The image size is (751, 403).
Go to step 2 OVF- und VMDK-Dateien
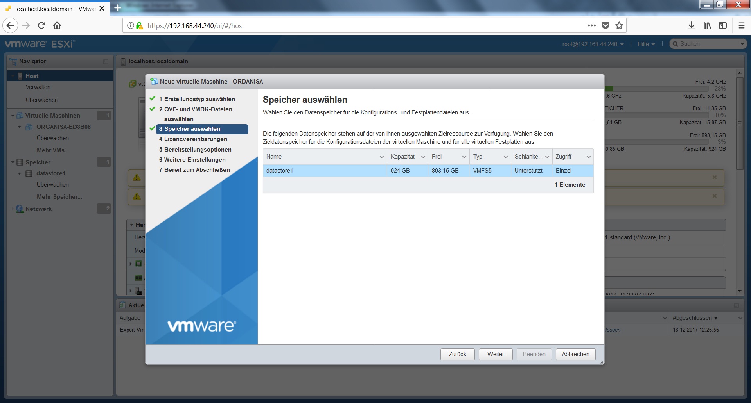click(x=198, y=109)
